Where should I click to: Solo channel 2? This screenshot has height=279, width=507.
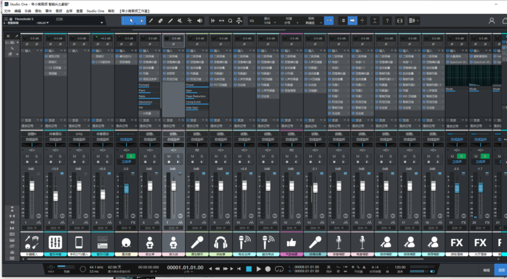(x=60, y=157)
